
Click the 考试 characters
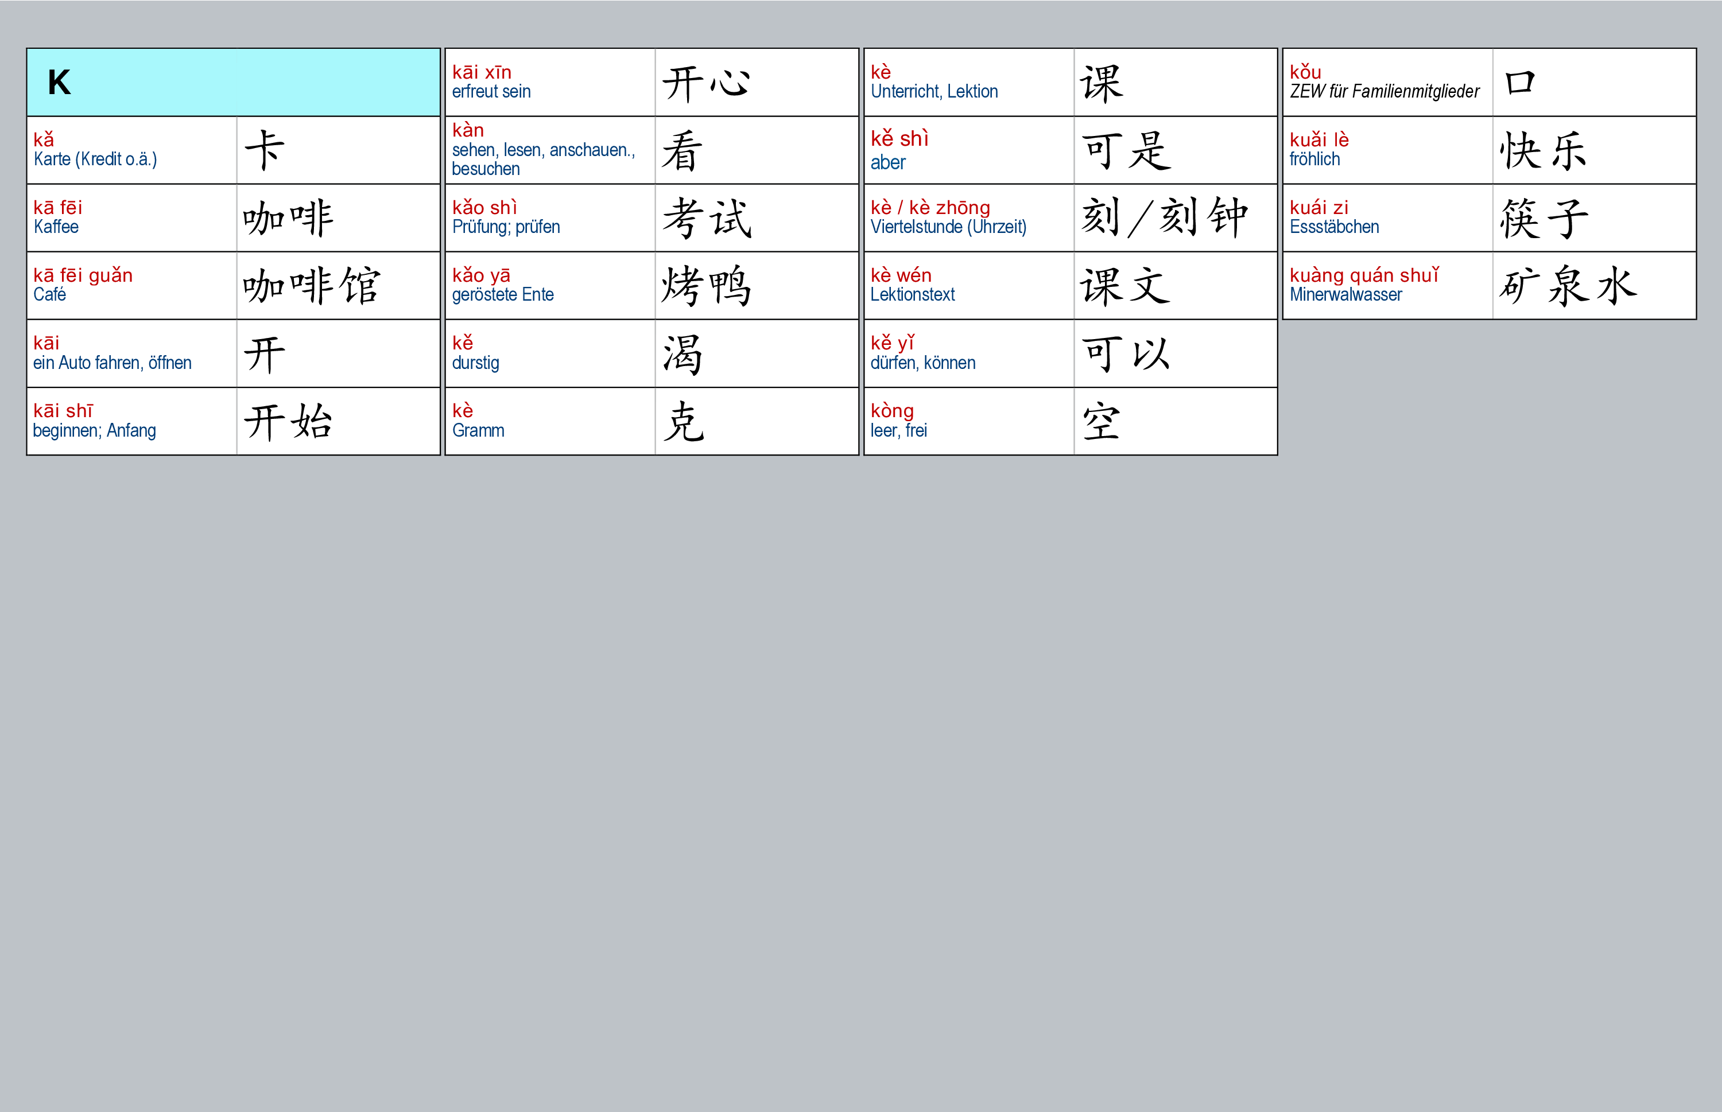[707, 217]
